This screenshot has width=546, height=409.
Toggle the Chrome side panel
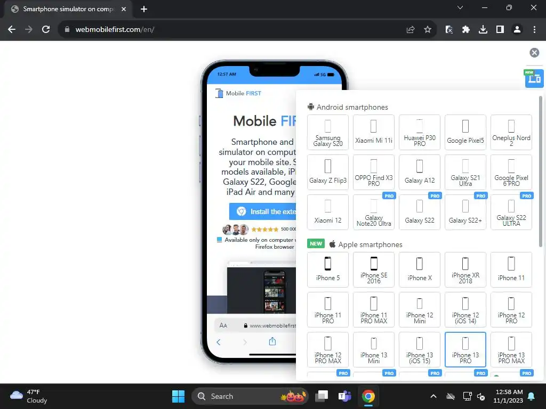click(500, 30)
